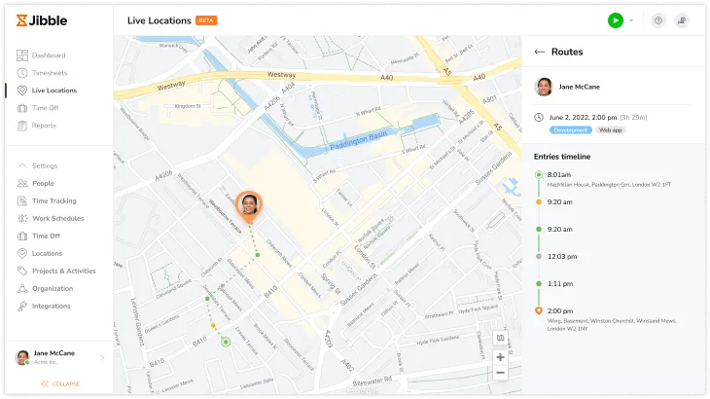710x399 pixels.
Task: Open Timesheets from the sidebar
Action: pos(49,73)
